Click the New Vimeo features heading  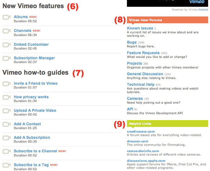coord(33,6)
